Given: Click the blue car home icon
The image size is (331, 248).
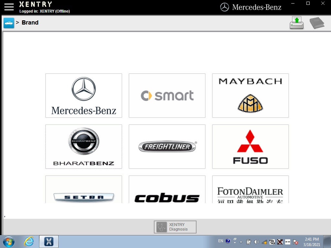Looking at the screenshot, I should pos(9,23).
